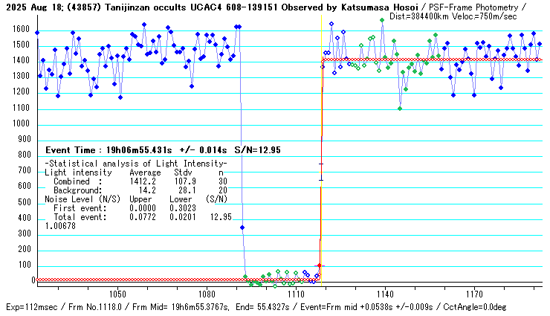Click the 1170 x-axis frame label
Viewport: 550px width, 316px height.
[474, 295]
